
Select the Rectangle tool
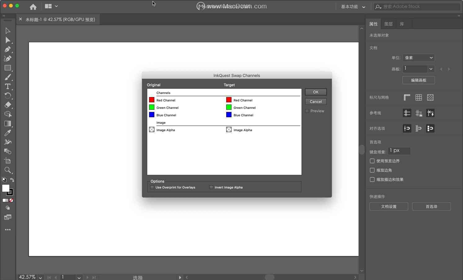[x=8, y=68]
